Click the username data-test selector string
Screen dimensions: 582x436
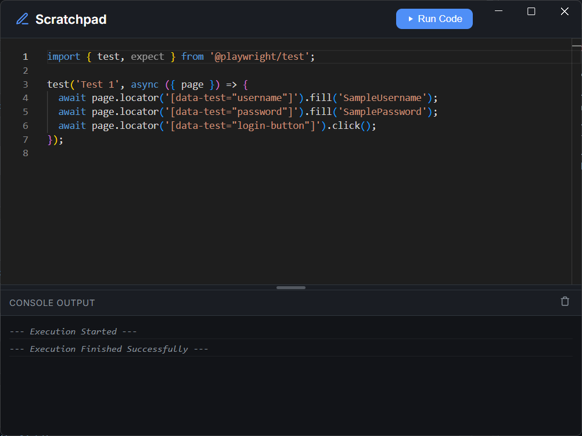[x=232, y=98]
